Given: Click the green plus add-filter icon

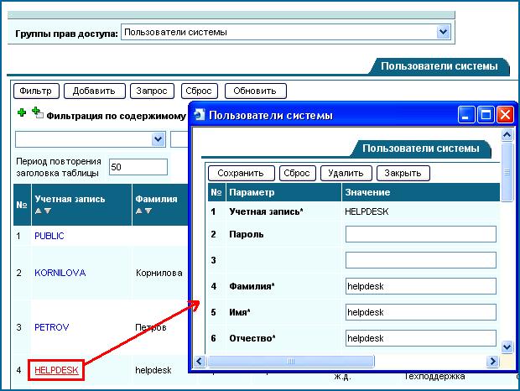Looking at the screenshot, I should (22, 112).
